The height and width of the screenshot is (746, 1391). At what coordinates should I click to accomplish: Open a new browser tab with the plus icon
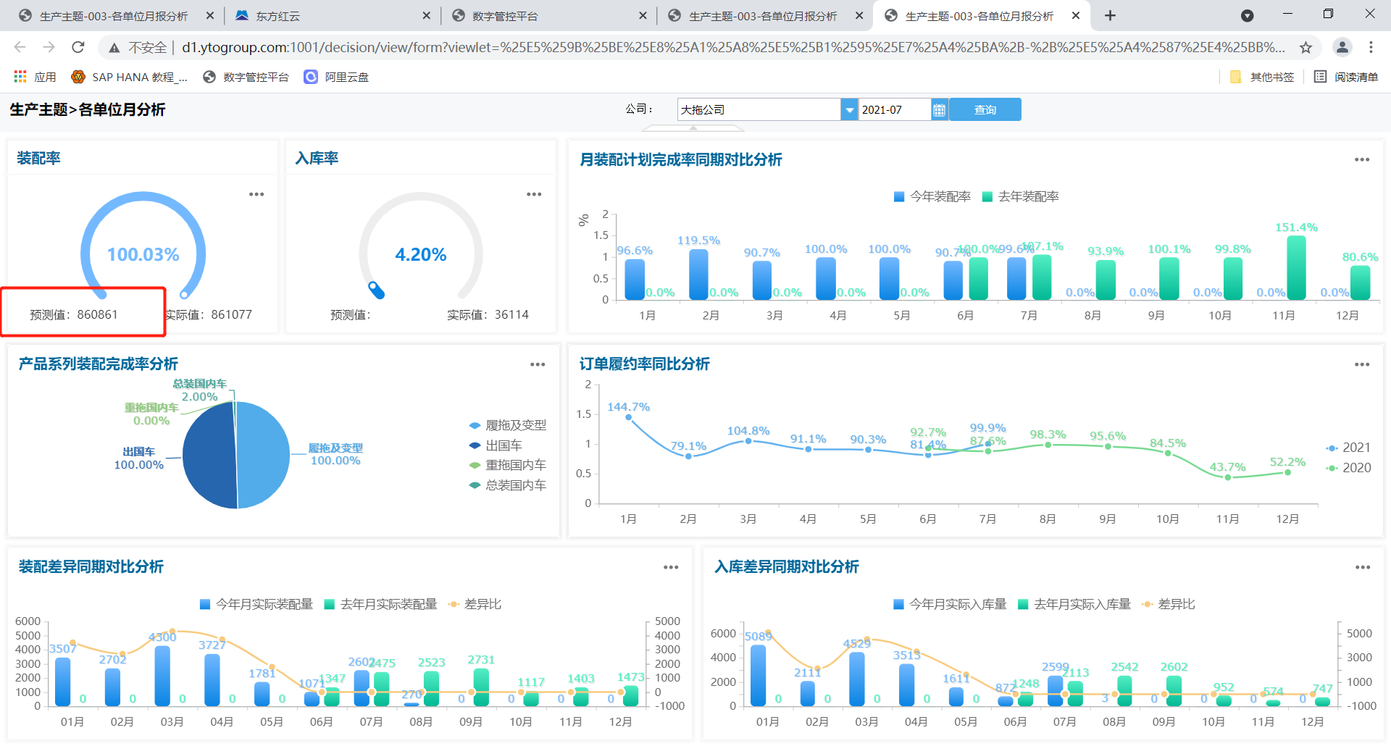pos(1110,15)
